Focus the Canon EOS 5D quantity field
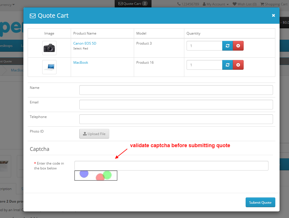 (204, 46)
